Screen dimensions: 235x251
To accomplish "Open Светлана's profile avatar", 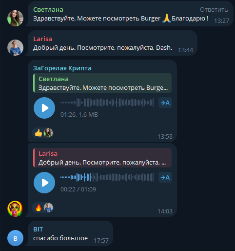I will pos(15,18).
